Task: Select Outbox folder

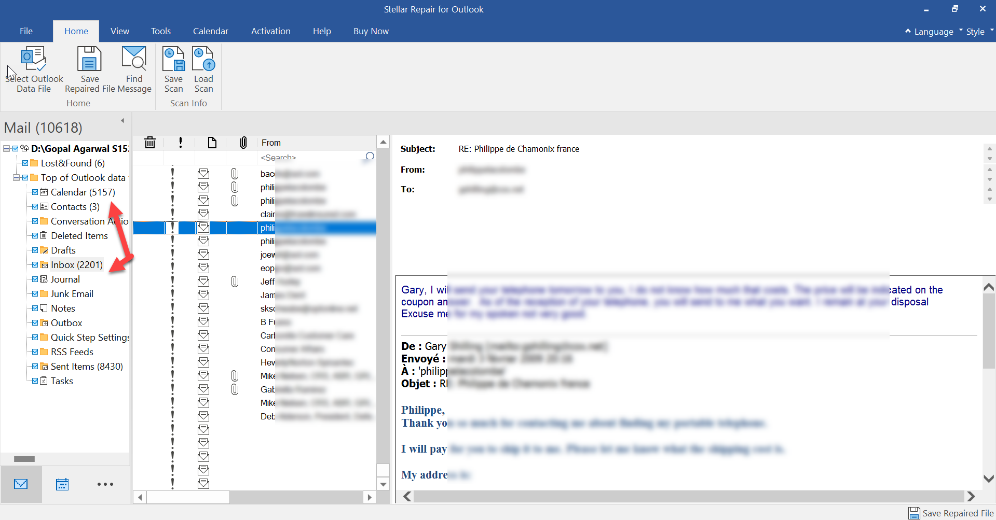Action: point(66,322)
